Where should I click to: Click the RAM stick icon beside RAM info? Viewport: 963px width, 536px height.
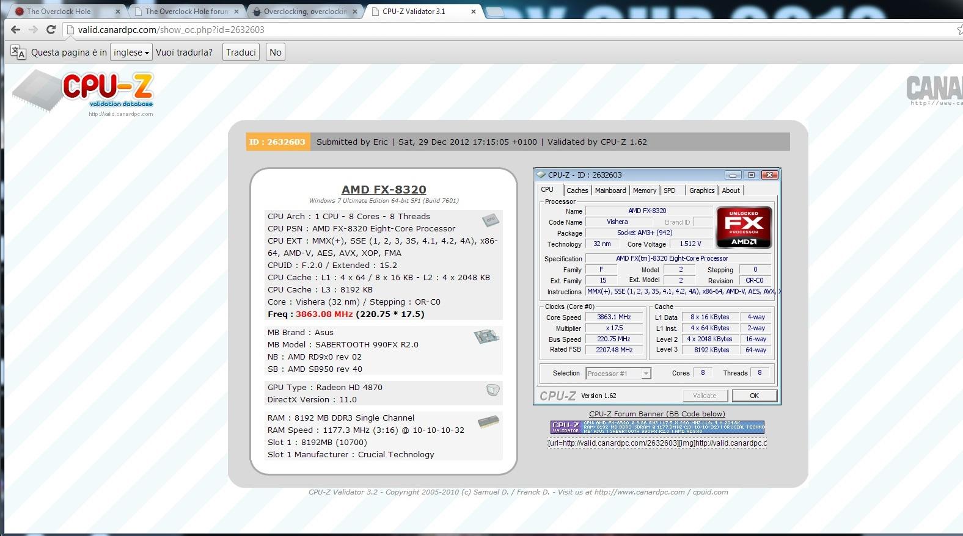(x=488, y=422)
